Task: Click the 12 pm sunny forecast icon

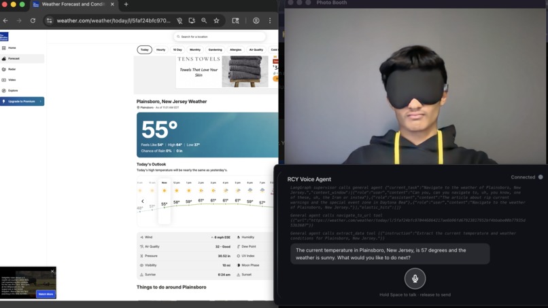Action: (177, 191)
